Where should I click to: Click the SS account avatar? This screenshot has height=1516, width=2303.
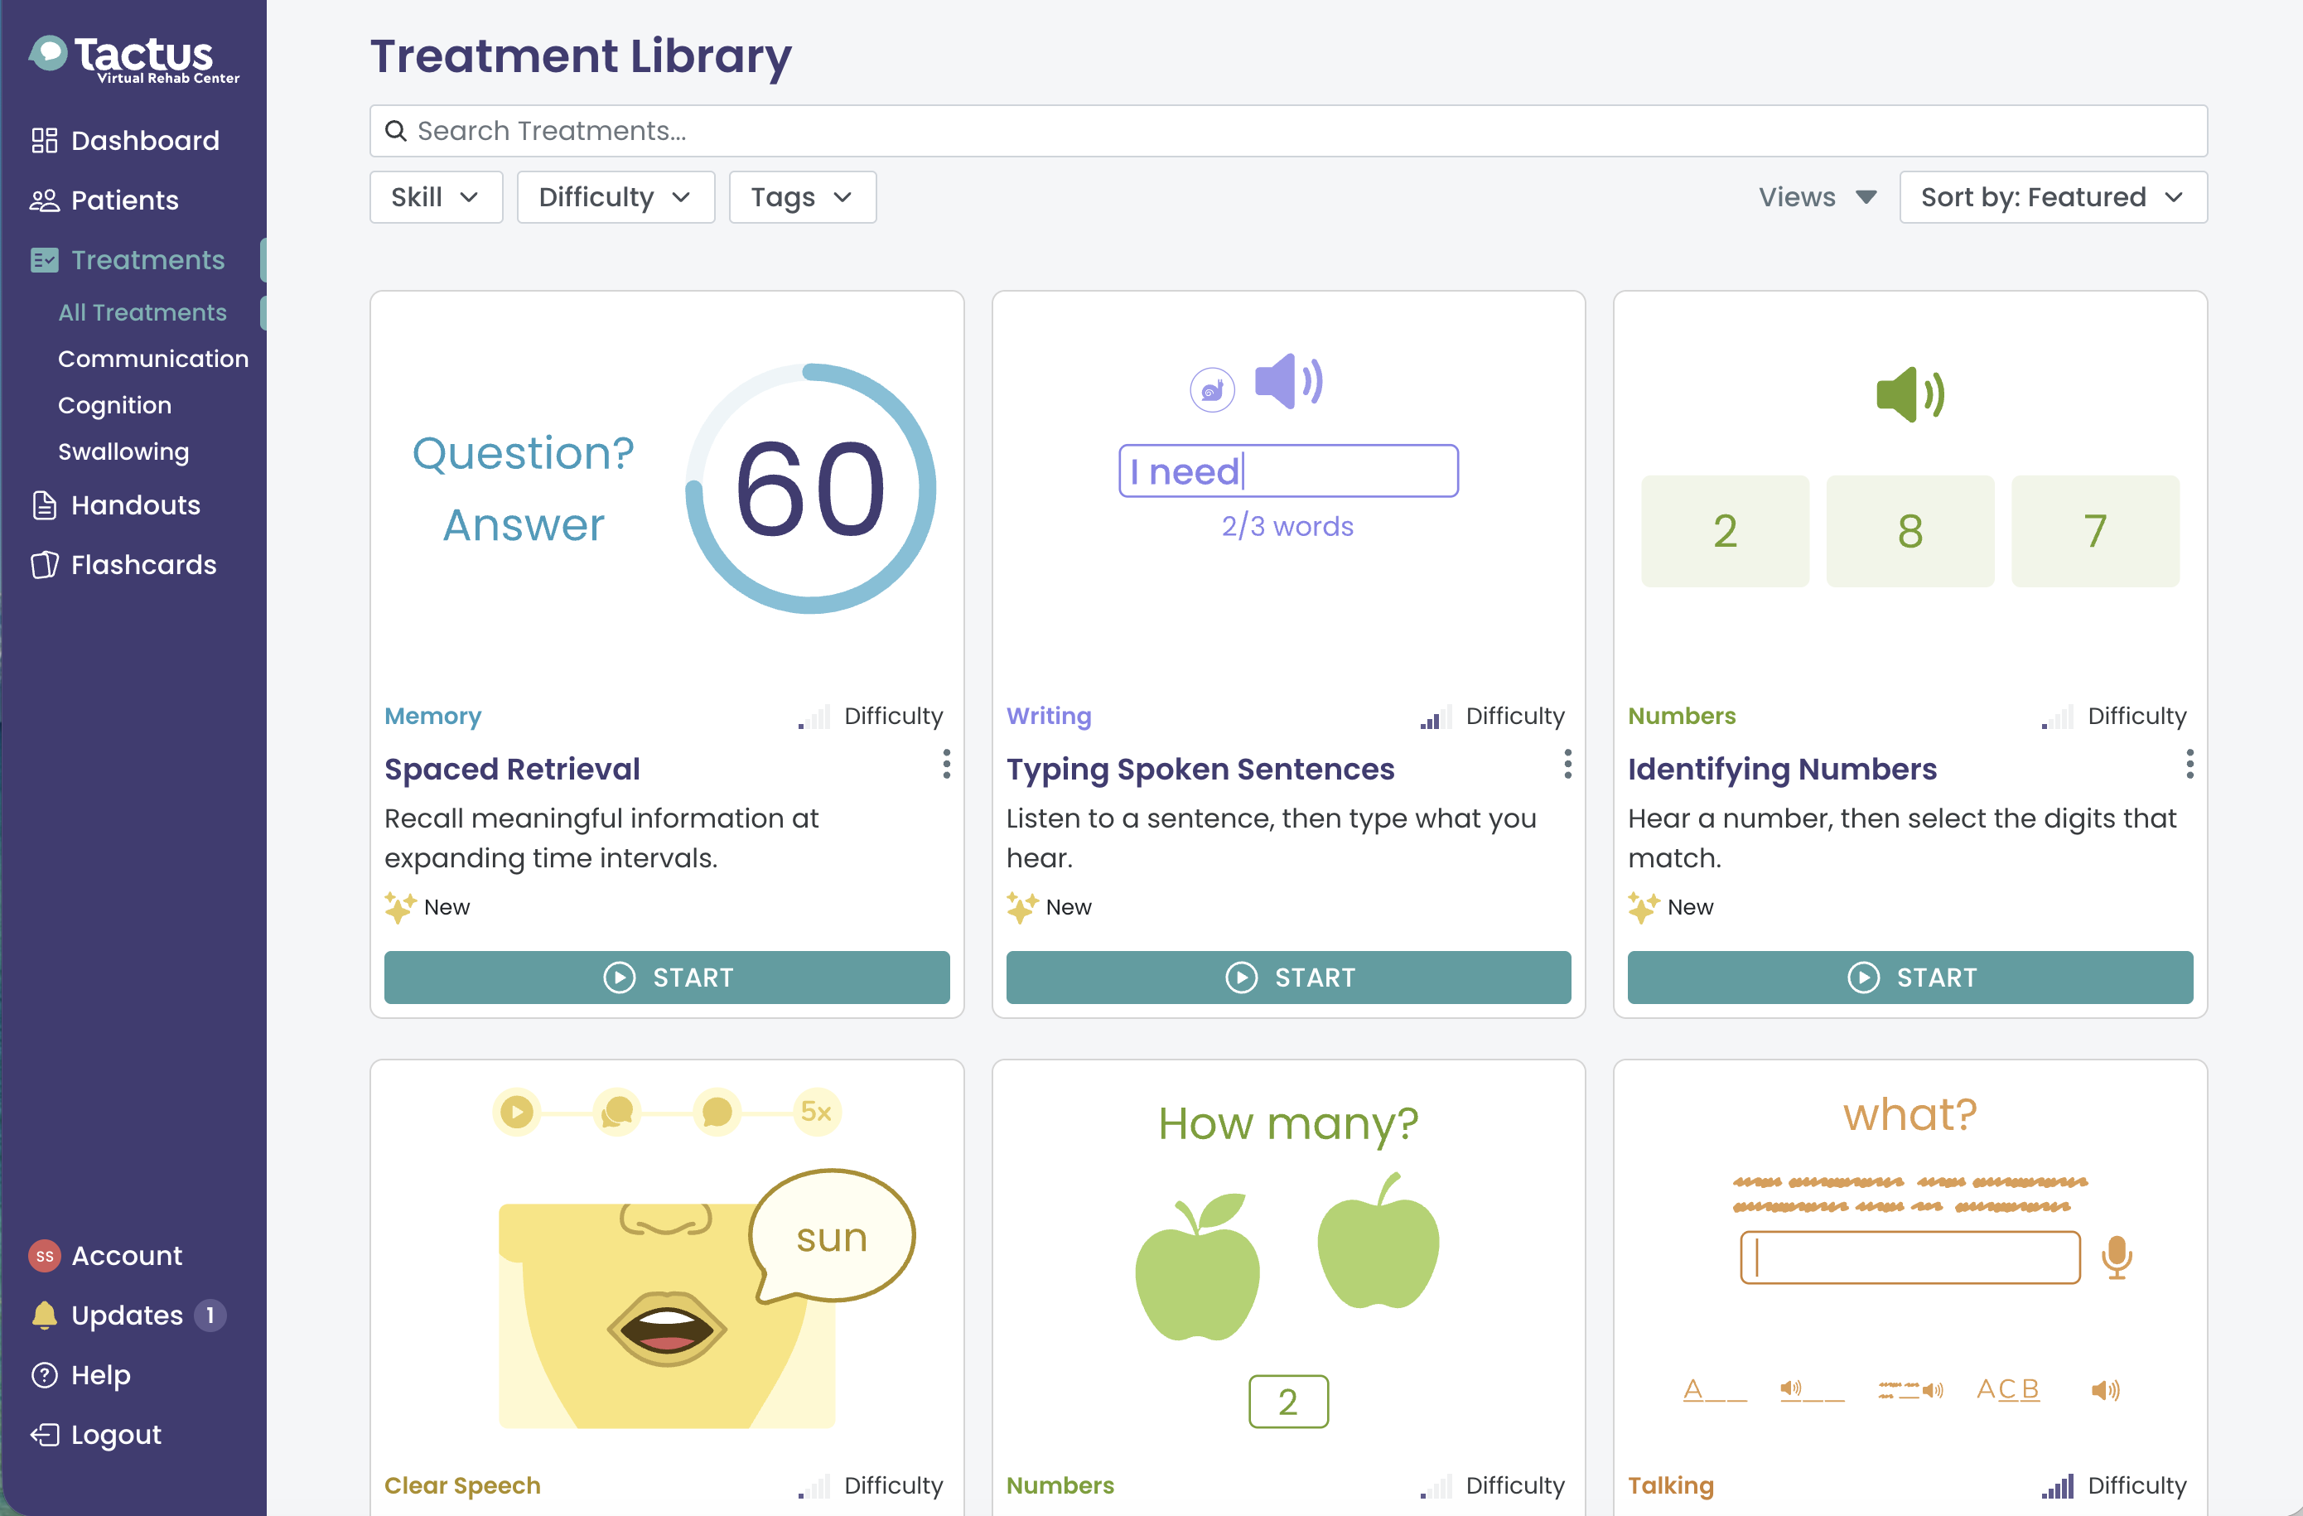click(45, 1256)
